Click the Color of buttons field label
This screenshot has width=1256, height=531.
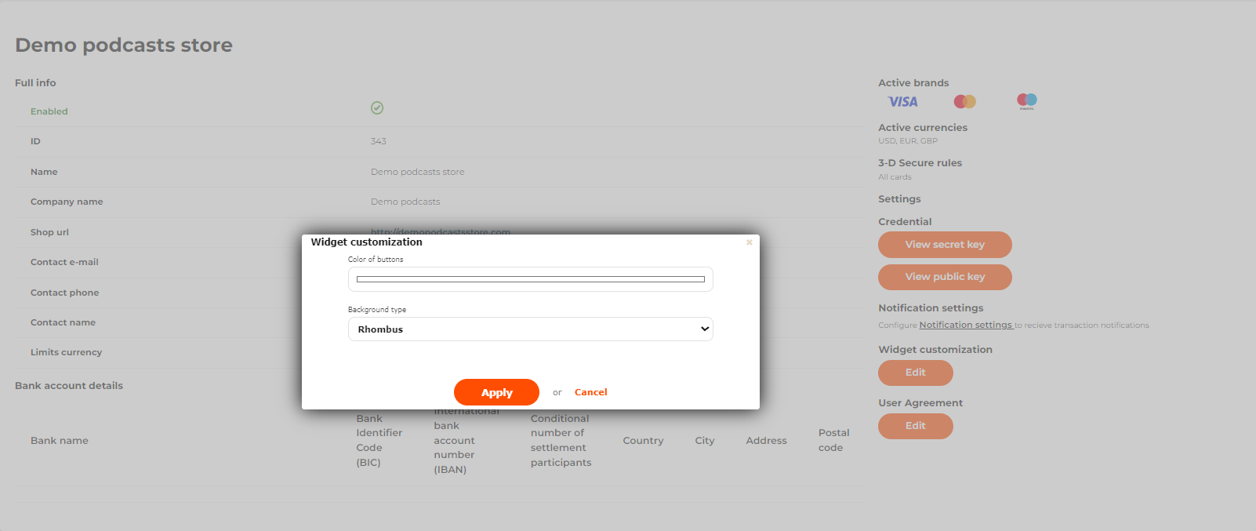376,260
